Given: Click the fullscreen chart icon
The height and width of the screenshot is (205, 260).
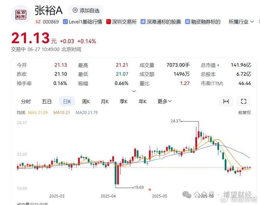Looking at the screenshot, I should click(243, 101).
